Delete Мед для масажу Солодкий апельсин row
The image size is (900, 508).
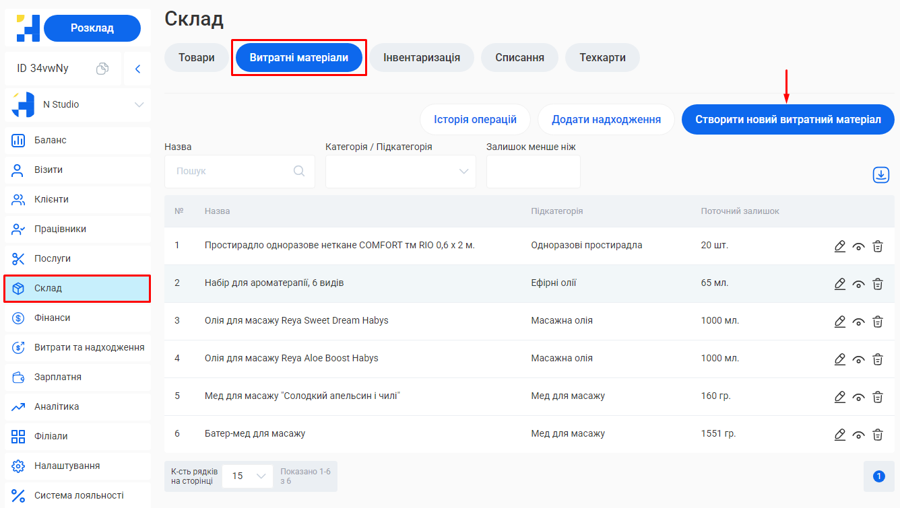[878, 397]
